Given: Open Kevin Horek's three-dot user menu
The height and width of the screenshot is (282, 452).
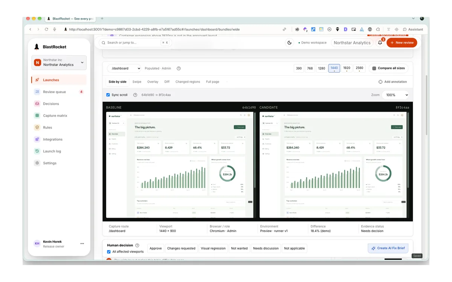Looking at the screenshot, I should click(82, 244).
